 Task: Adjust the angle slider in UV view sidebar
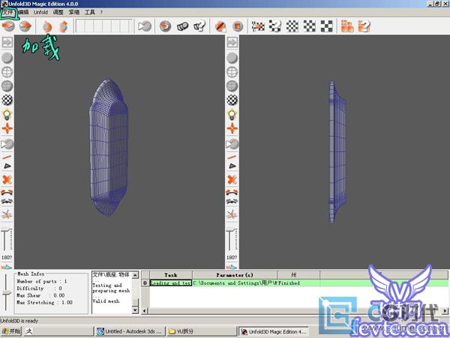[232, 240]
